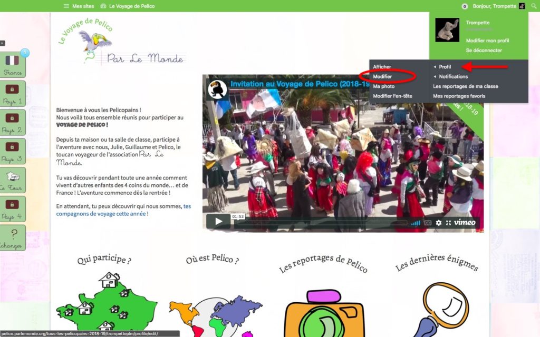Click the small Trompette avatar in top bar
This screenshot has height=337, width=540.
click(522, 6)
